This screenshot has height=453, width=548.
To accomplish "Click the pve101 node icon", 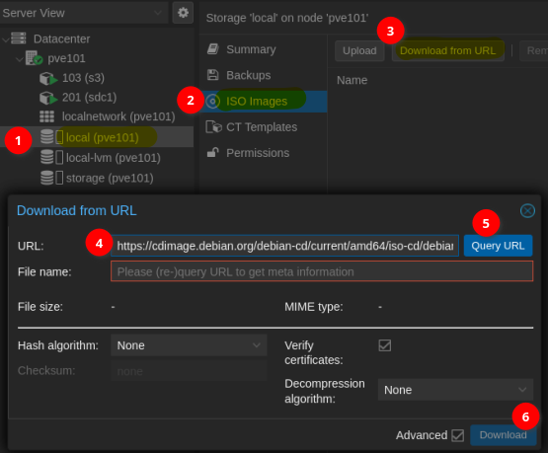I will (x=35, y=58).
